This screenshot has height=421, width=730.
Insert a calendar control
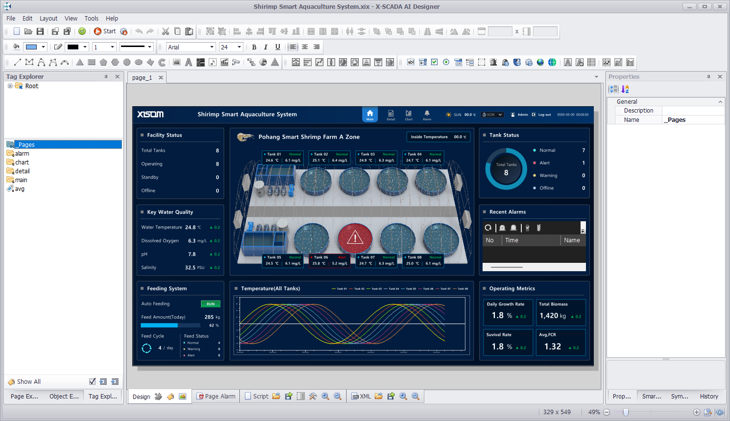tap(458, 62)
